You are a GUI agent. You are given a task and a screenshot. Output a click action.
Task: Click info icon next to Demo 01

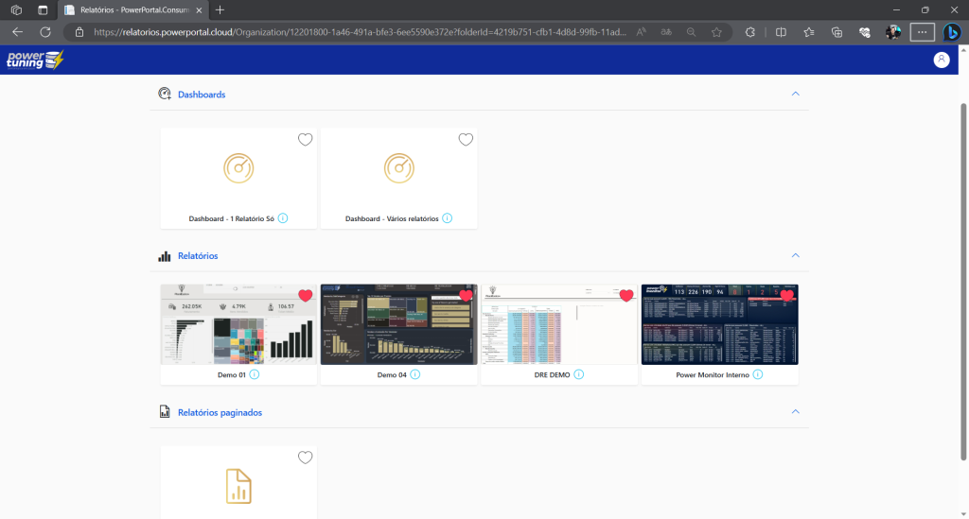tap(255, 374)
